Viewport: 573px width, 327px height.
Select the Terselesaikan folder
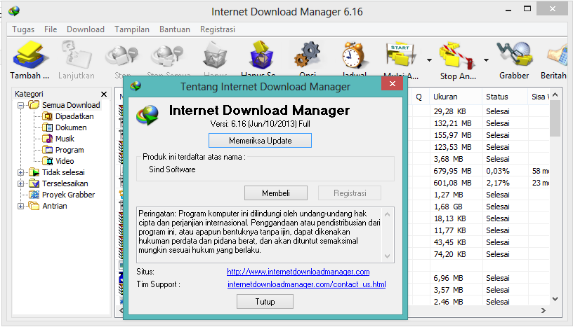tap(65, 183)
